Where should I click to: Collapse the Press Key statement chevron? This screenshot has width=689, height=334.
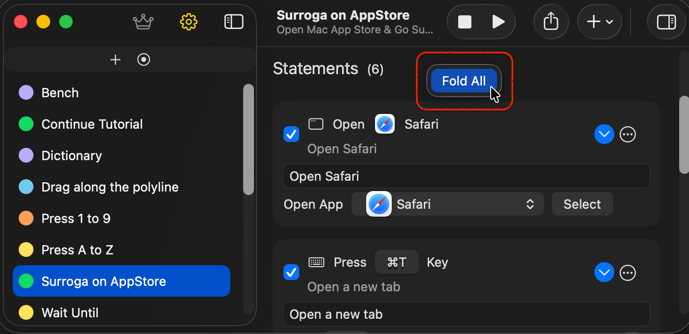pos(604,272)
